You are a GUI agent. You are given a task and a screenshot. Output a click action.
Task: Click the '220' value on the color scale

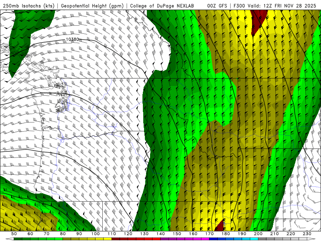coord(291,234)
